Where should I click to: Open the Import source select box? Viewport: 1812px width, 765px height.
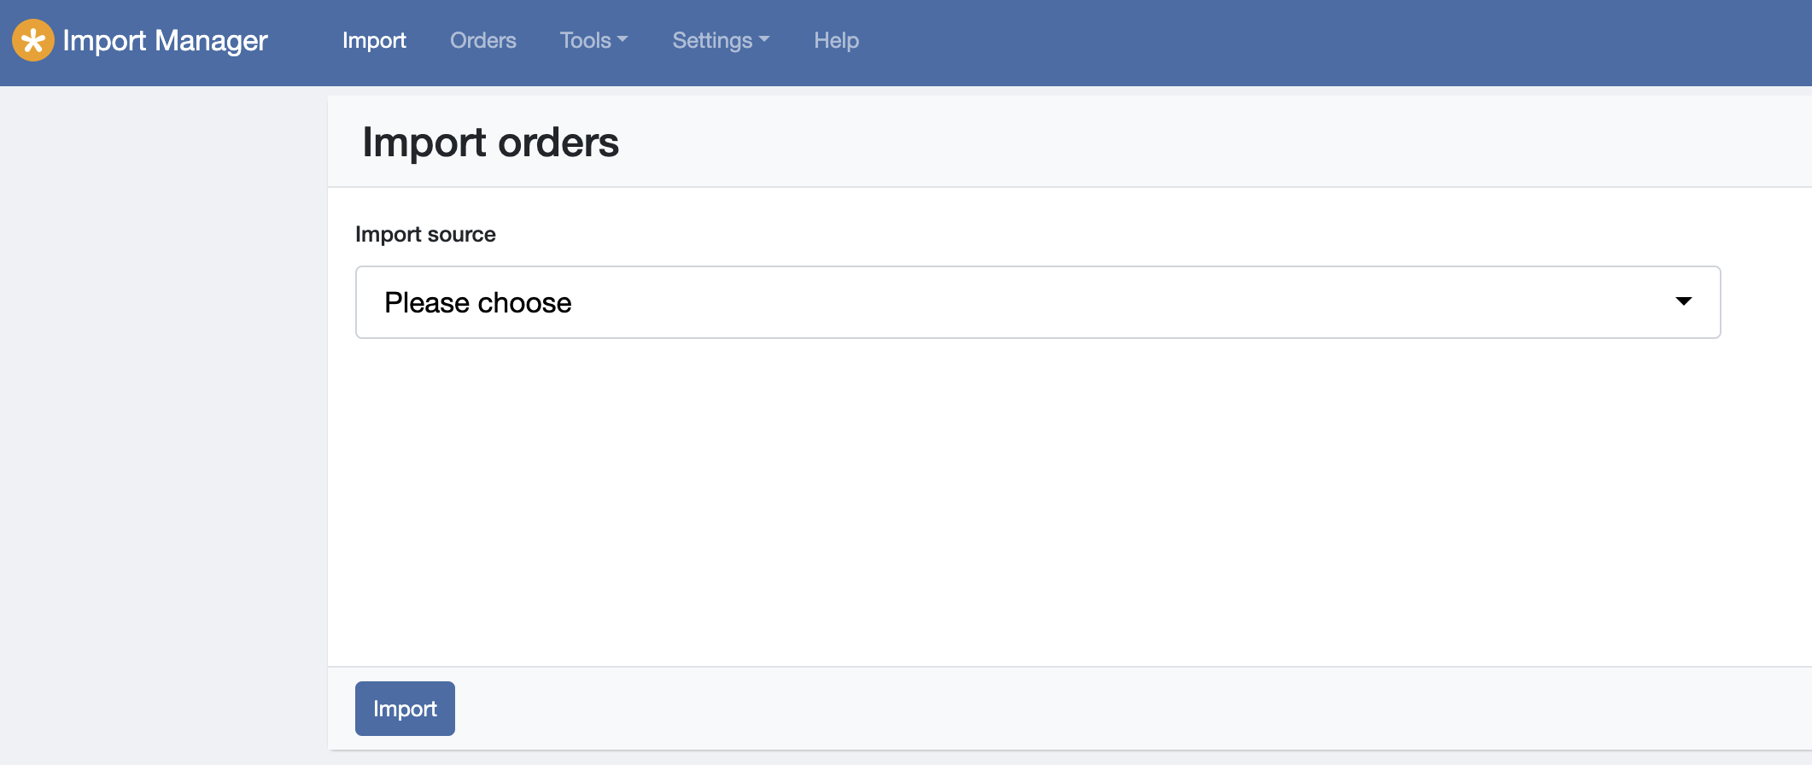point(1037,302)
